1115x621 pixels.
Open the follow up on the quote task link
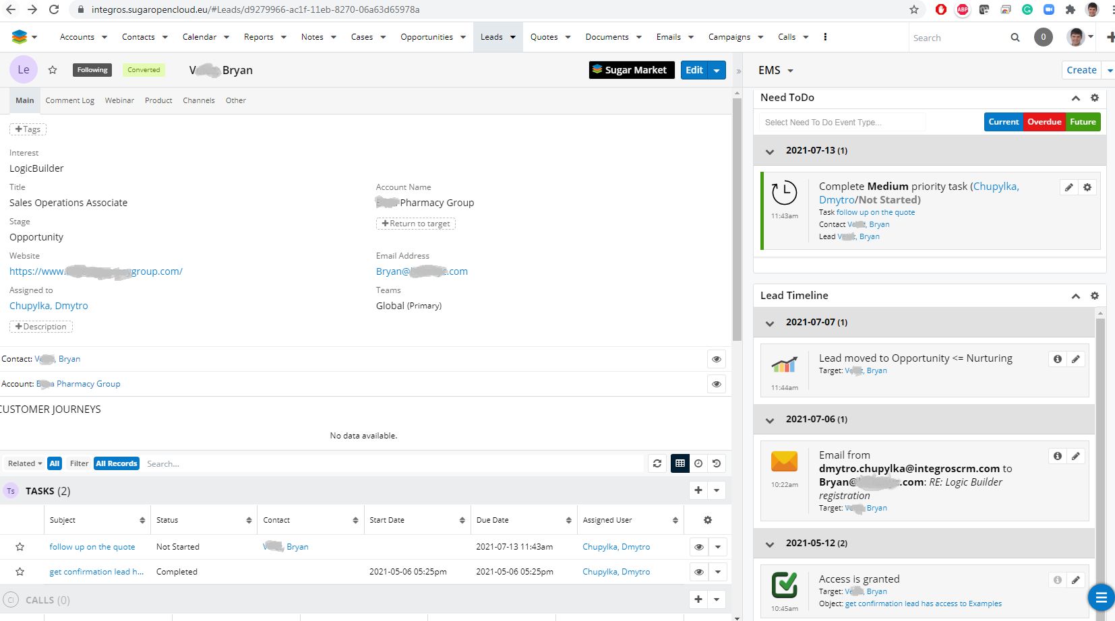click(x=92, y=547)
